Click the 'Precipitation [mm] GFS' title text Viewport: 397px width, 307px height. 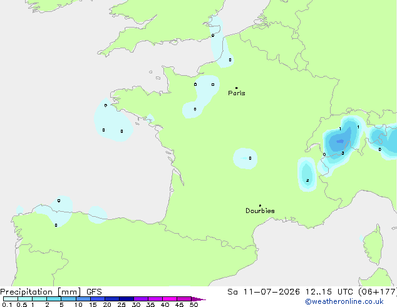point(51,292)
